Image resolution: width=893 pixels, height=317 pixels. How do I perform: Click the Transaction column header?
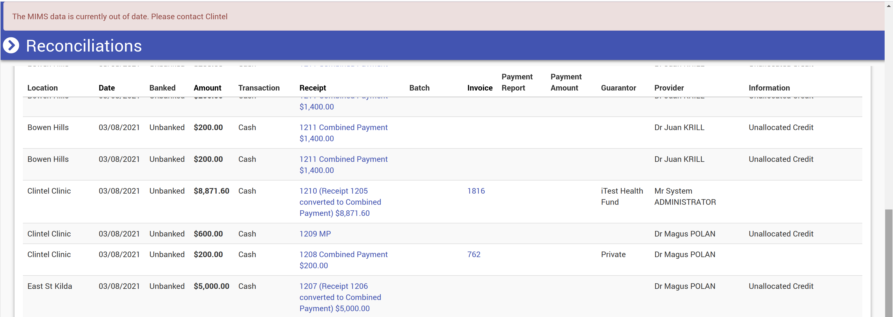click(x=259, y=88)
